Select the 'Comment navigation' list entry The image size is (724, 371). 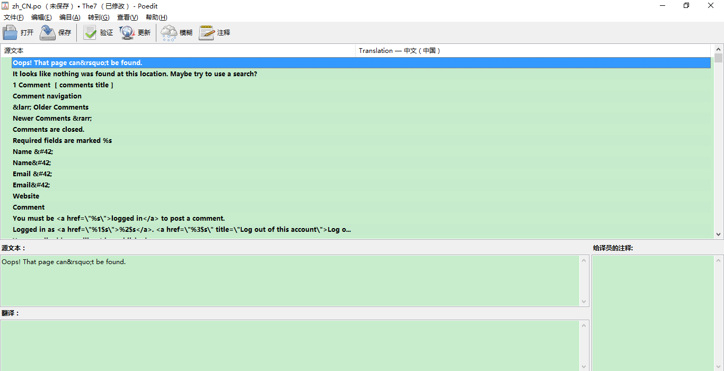47,96
